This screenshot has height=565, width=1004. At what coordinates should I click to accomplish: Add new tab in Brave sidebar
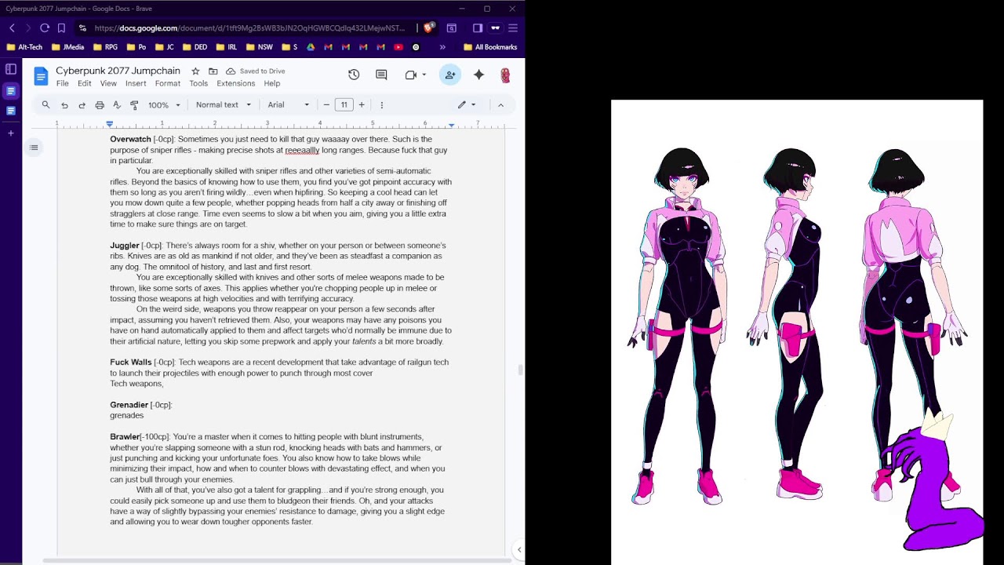coord(11,133)
